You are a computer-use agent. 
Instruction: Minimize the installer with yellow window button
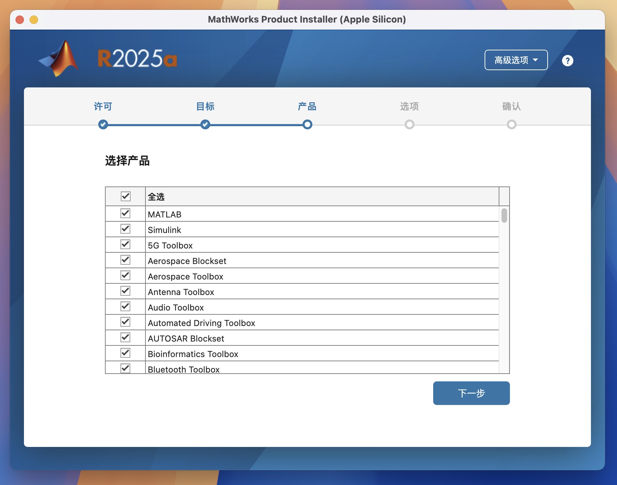click(34, 19)
